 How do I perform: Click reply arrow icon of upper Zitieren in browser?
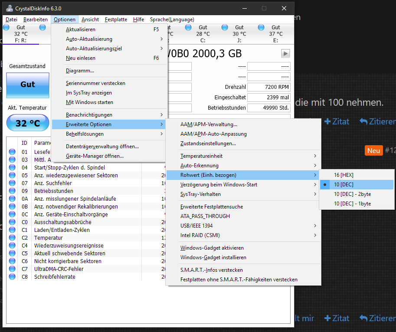[363, 122]
